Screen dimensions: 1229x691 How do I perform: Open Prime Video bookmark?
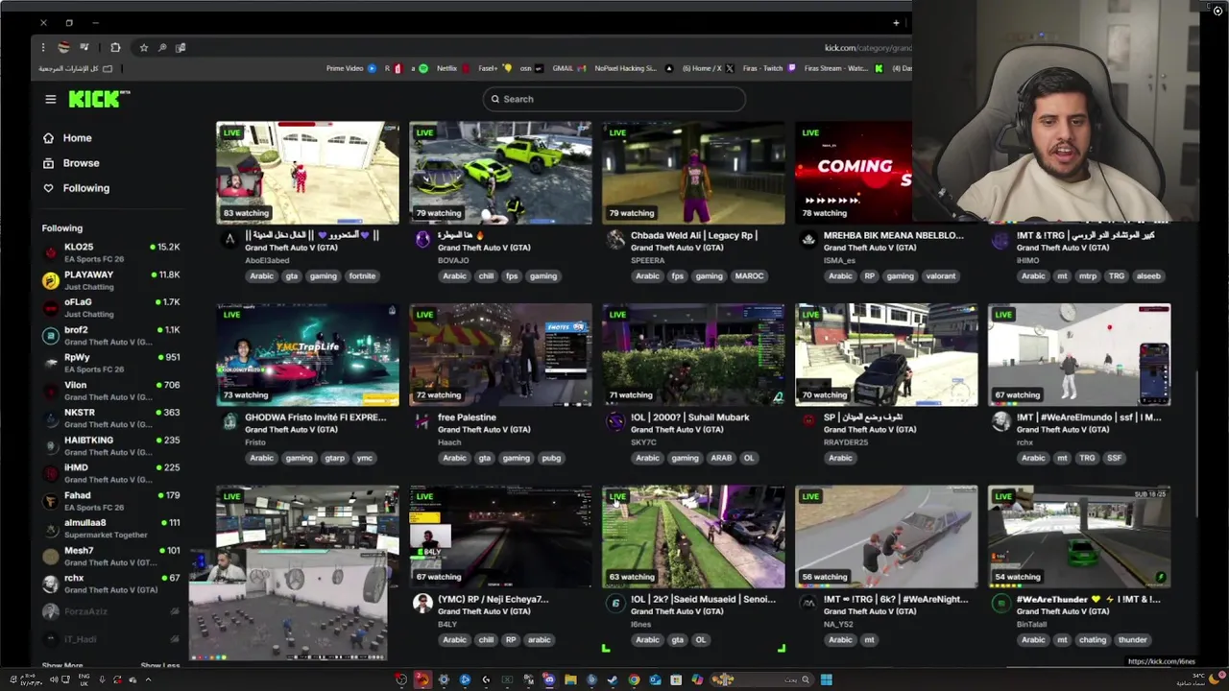click(x=350, y=68)
